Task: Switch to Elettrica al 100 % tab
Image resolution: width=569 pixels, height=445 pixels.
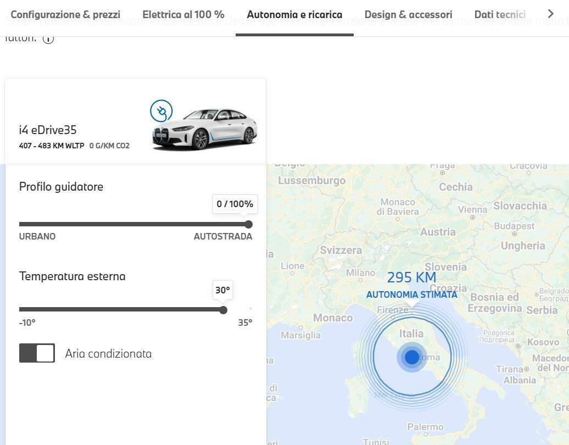Action: click(x=183, y=14)
